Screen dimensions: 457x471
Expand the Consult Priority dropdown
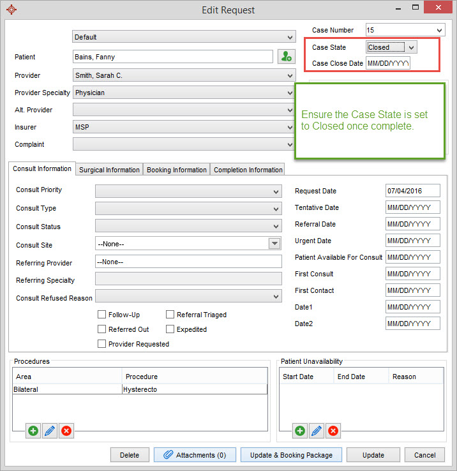pyautogui.click(x=188, y=191)
